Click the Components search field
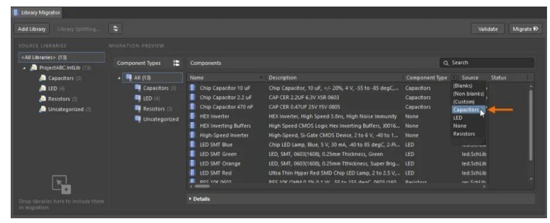The width and height of the screenshot is (550, 223). pyautogui.click(x=487, y=63)
